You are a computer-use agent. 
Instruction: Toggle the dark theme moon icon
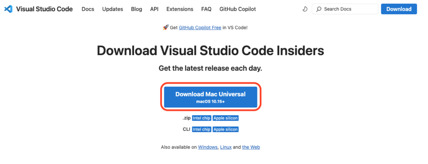[x=305, y=9]
